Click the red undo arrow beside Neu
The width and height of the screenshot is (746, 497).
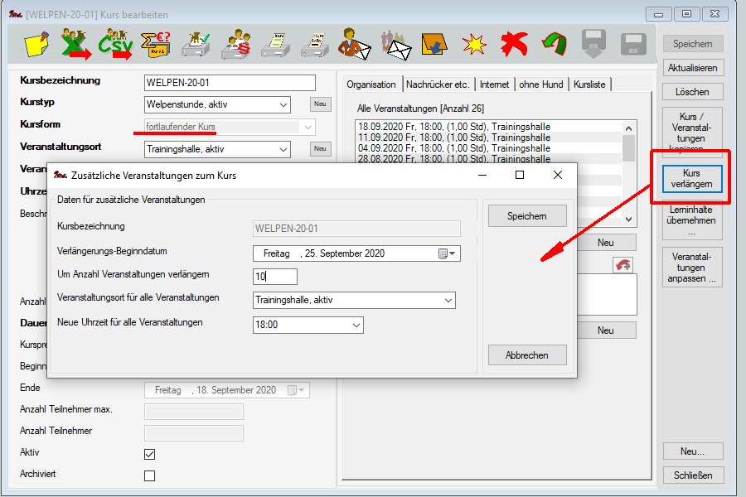click(x=622, y=264)
